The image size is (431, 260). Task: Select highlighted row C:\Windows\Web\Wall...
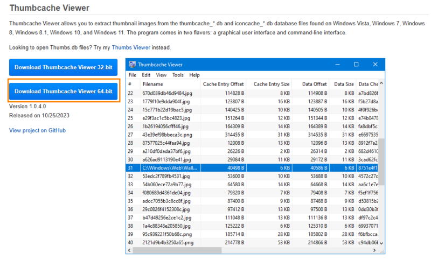(x=252, y=168)
